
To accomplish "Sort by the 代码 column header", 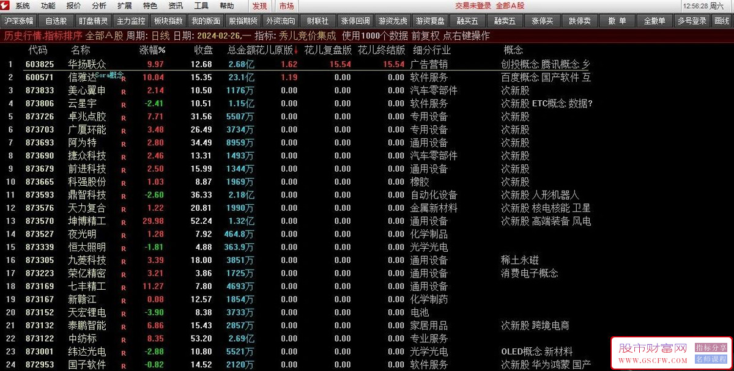I will point(37,50).
